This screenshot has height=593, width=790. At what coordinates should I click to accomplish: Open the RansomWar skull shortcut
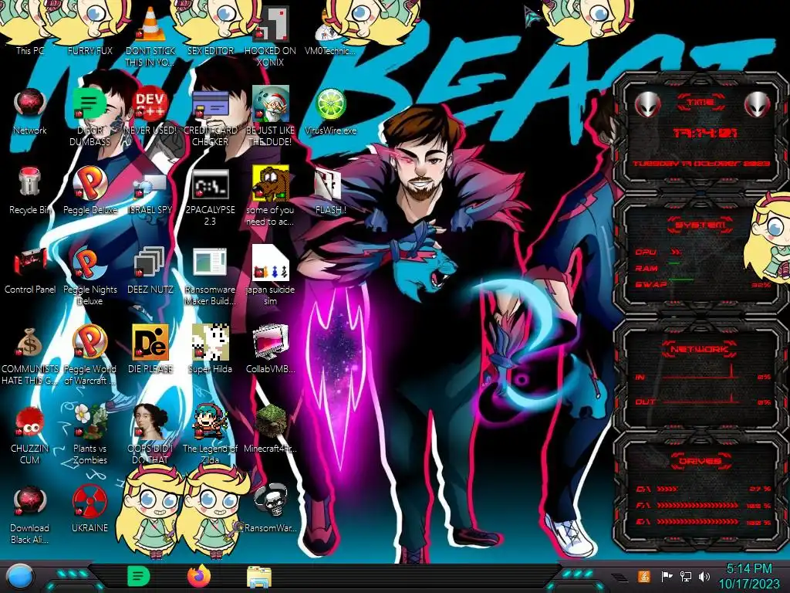coord(270,510)
